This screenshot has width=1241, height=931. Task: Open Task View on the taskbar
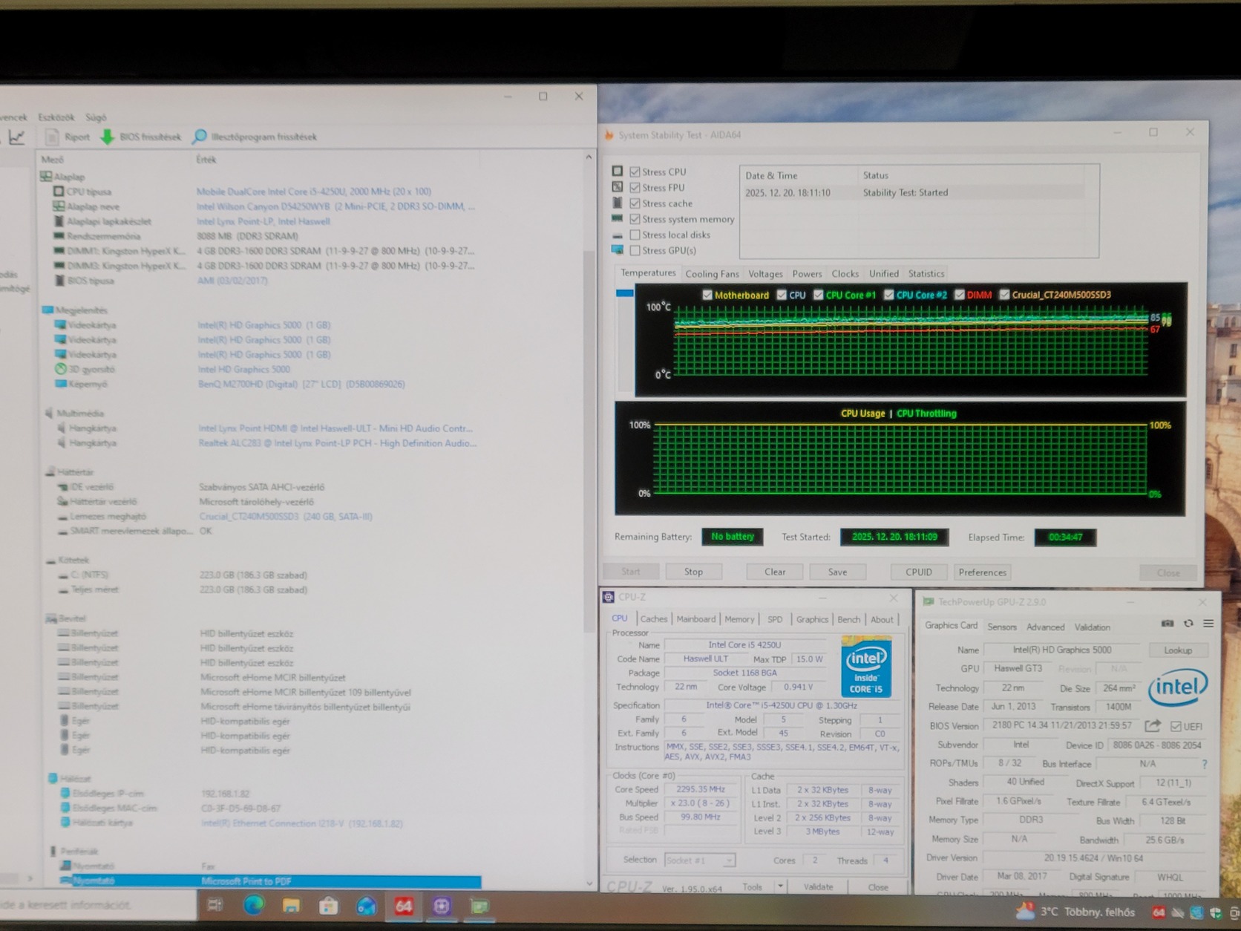click(x=215, y=905)
